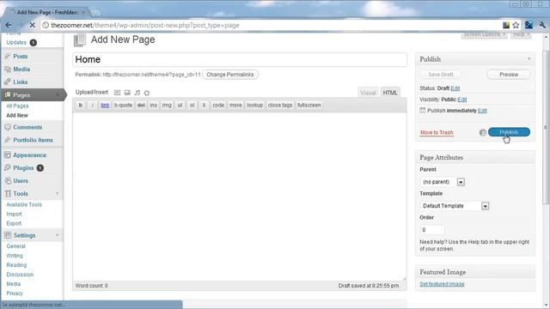Click the Preview button

pos(509,75)
